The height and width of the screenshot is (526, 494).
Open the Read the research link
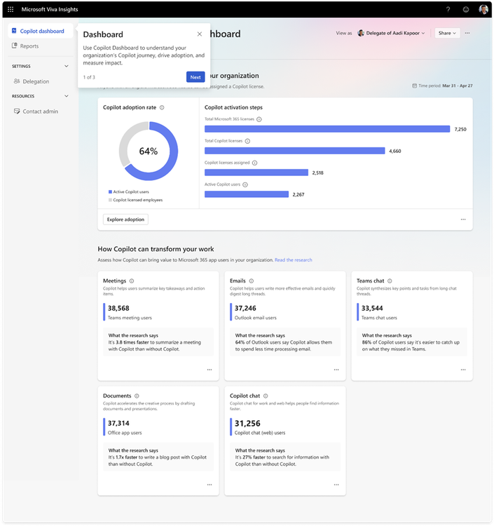pos(294,260)
